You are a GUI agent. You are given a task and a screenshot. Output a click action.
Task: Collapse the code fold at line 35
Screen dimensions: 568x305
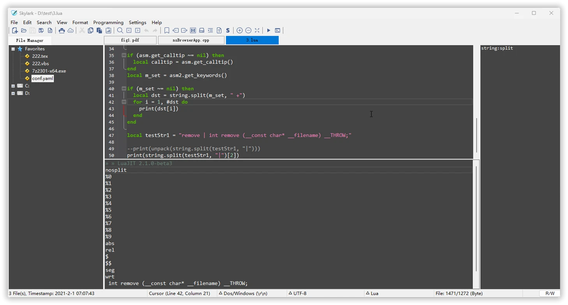click(124, 55)
